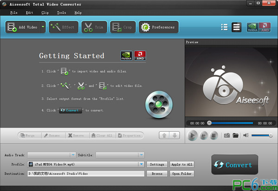Click the application icon in title bar
The height and width of the screenshot is (191, 278).
click(5, 4)
